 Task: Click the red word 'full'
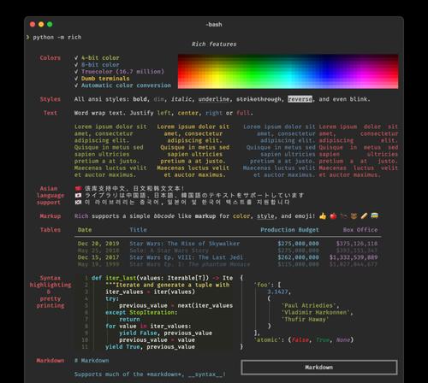point(243,113)
